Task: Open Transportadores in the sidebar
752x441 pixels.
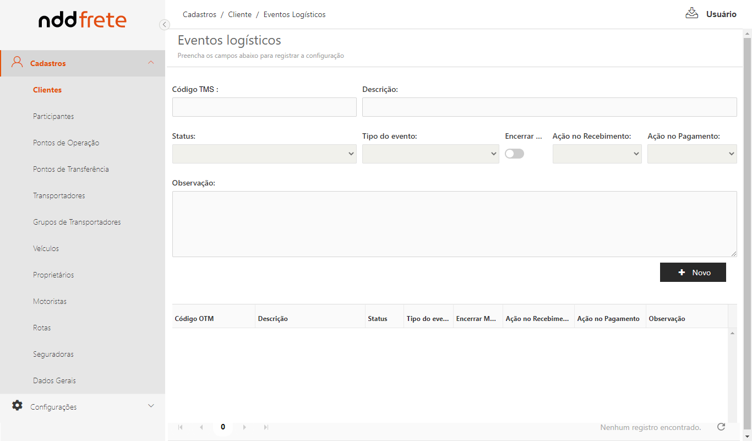Action: coord(59,195)
